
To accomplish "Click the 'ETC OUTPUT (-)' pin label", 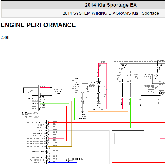I will click(39, 136).
